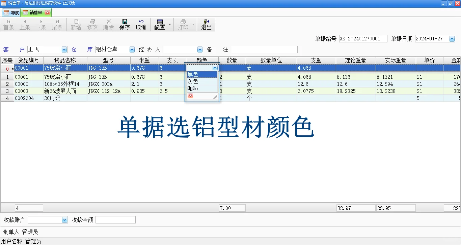The image size is (461, 245).
Task: Click 首条 to jump to first record
Action: [9, 24]
